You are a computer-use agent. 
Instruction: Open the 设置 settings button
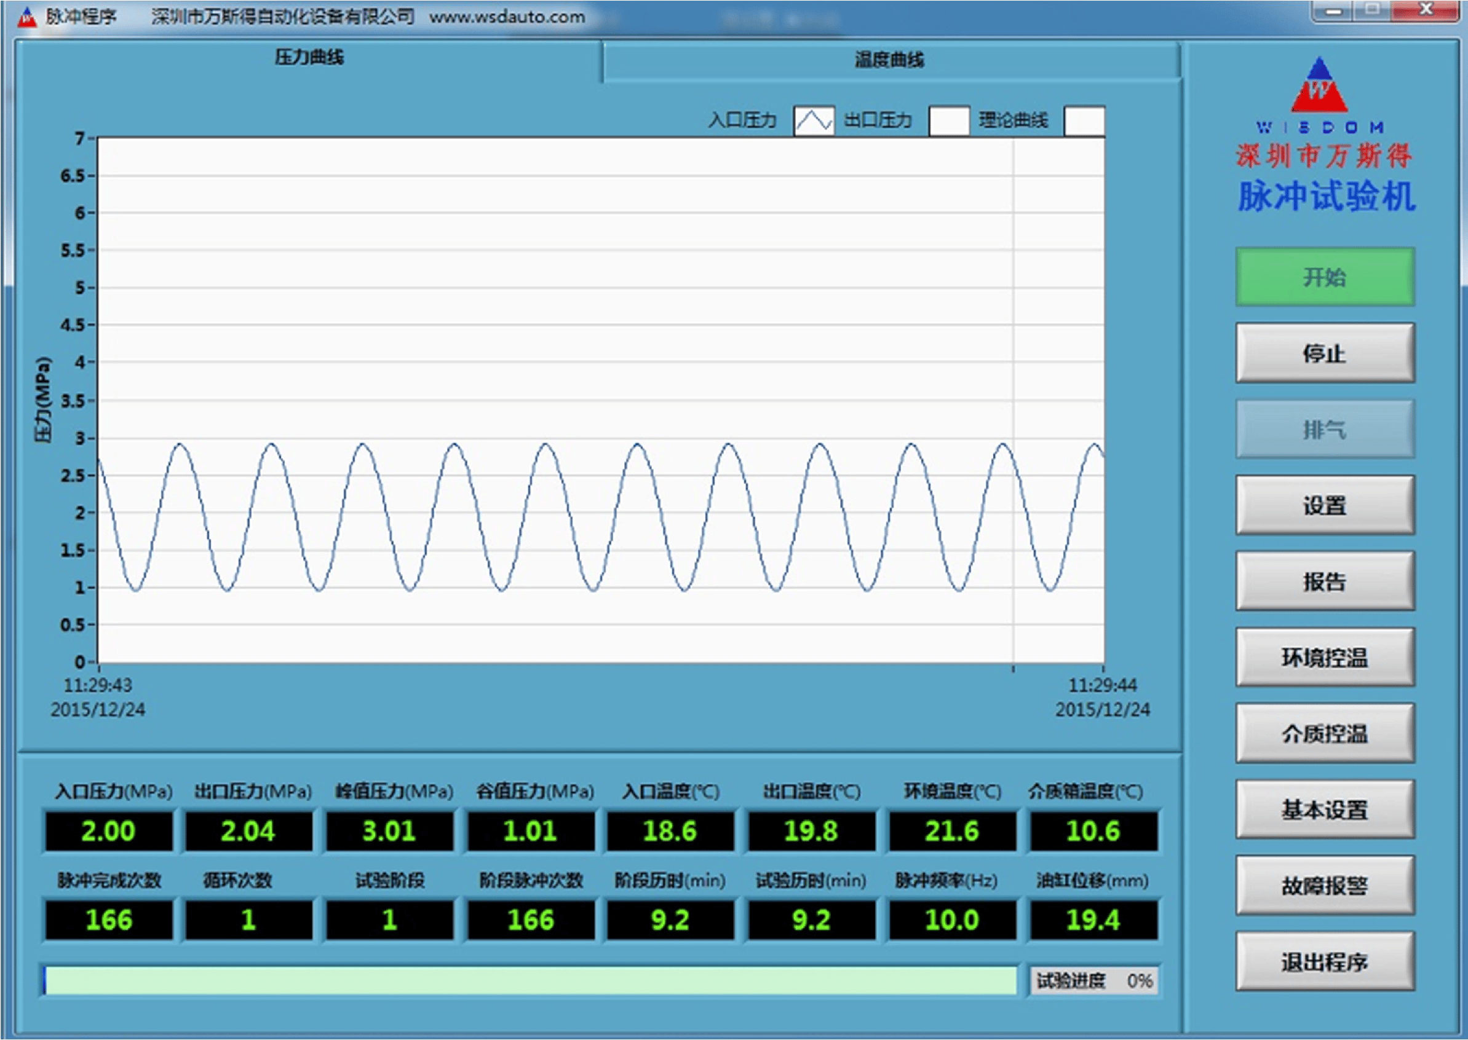click(1325, 505)
